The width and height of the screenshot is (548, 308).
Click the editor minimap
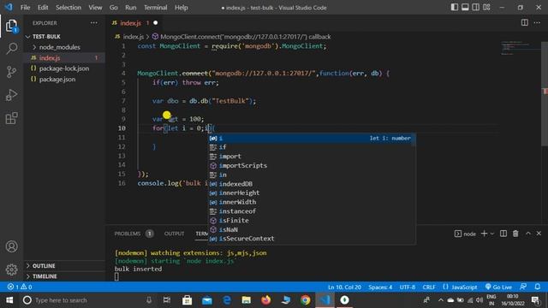coord(520,49)
